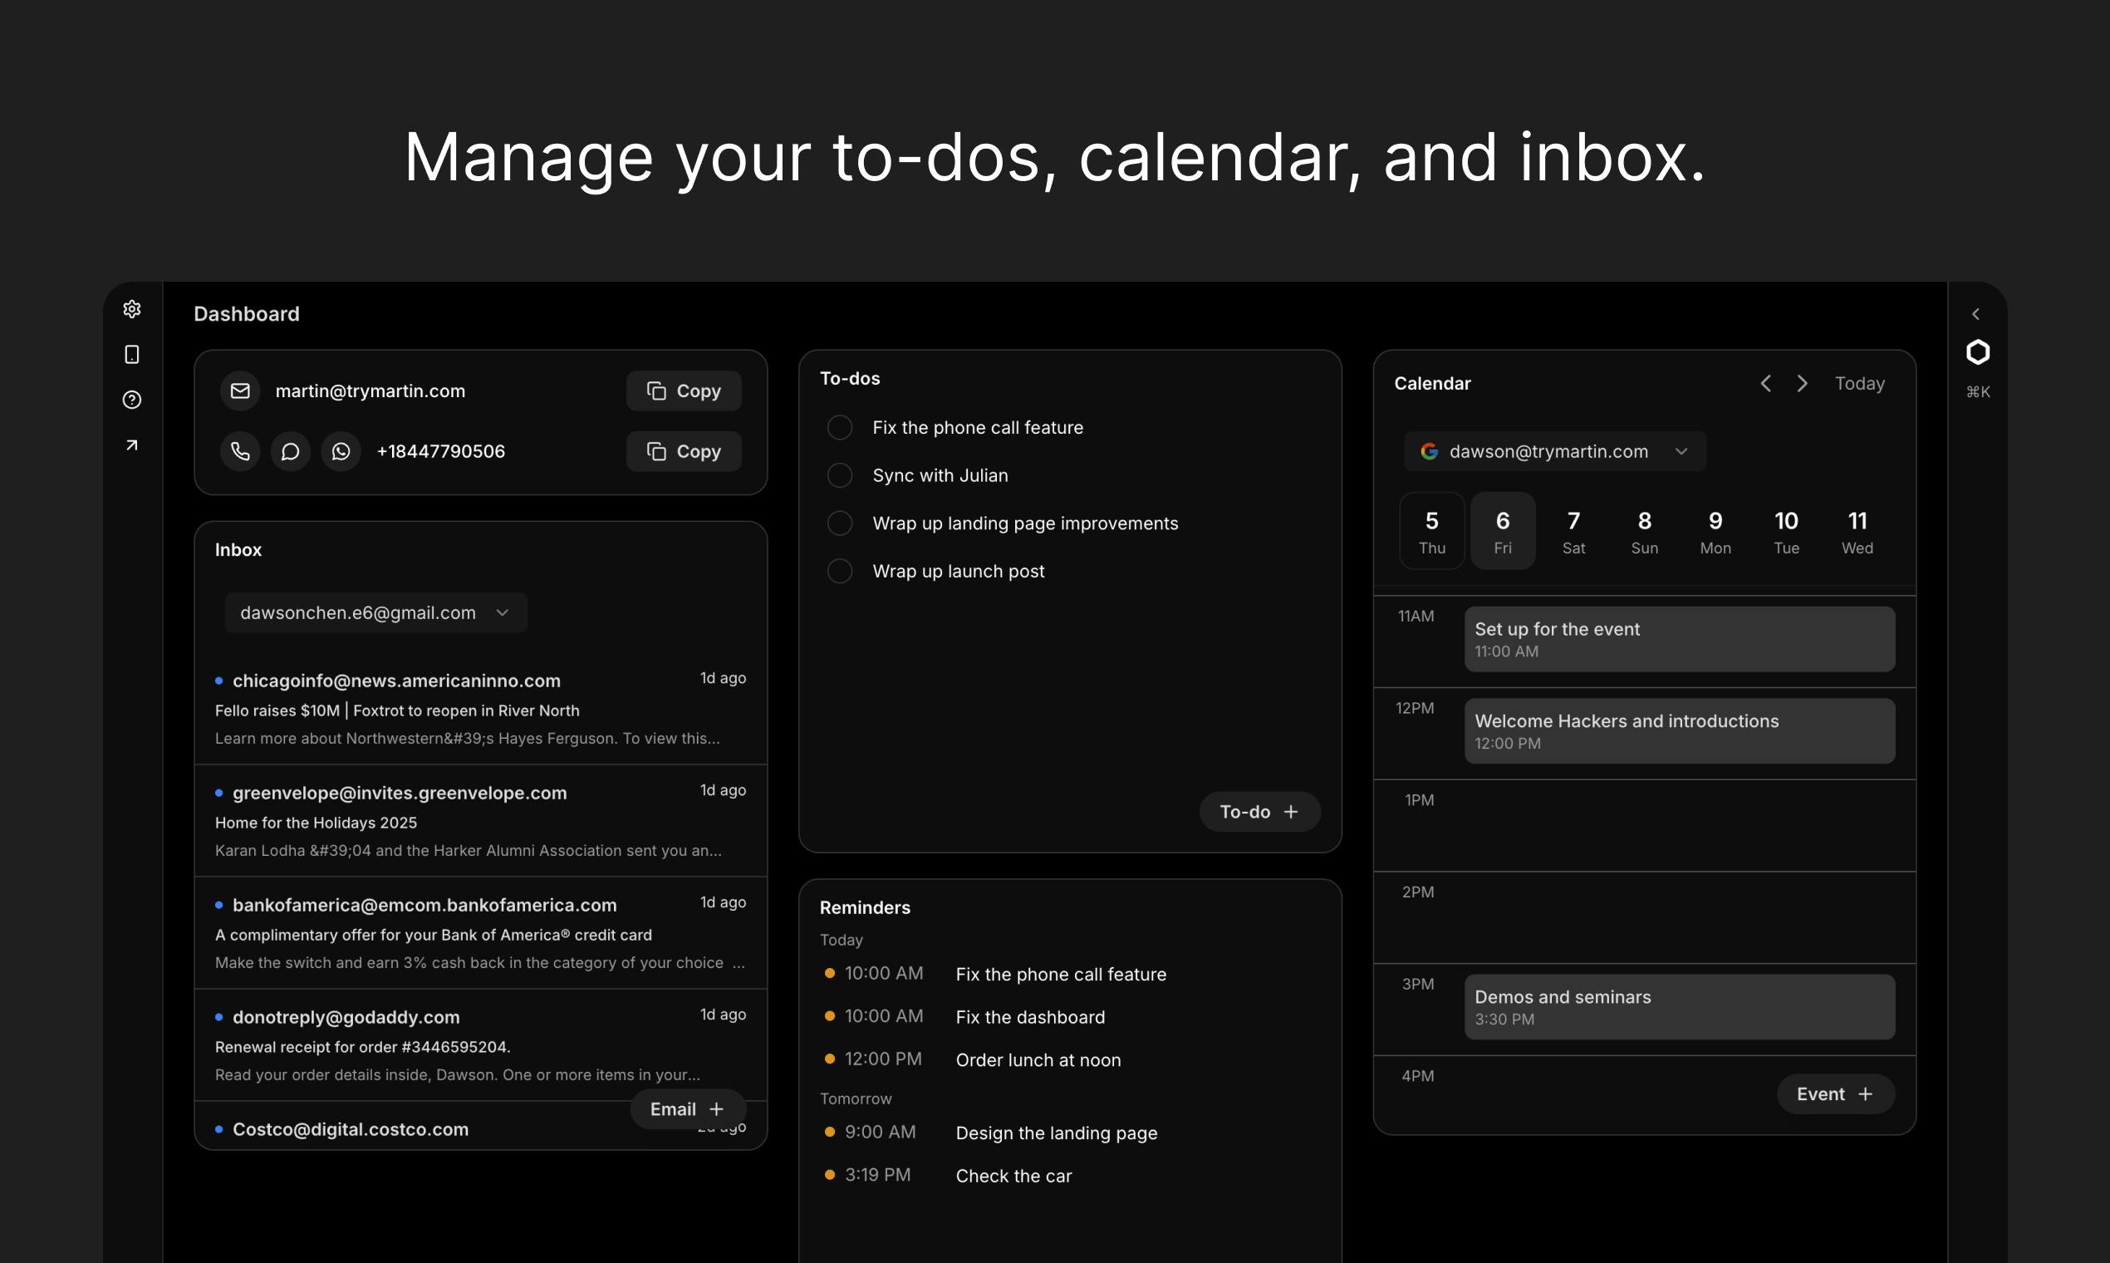Select Sat 7 in the calendar week
Viewport: 2110px width, 1263px height.
1573,531
